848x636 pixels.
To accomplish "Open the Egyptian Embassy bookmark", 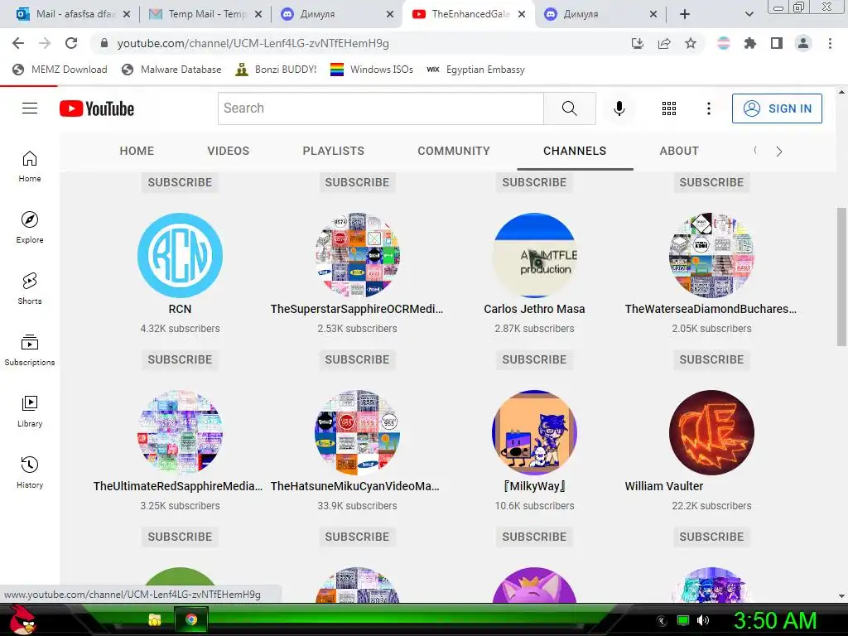I will pos(475,70).
